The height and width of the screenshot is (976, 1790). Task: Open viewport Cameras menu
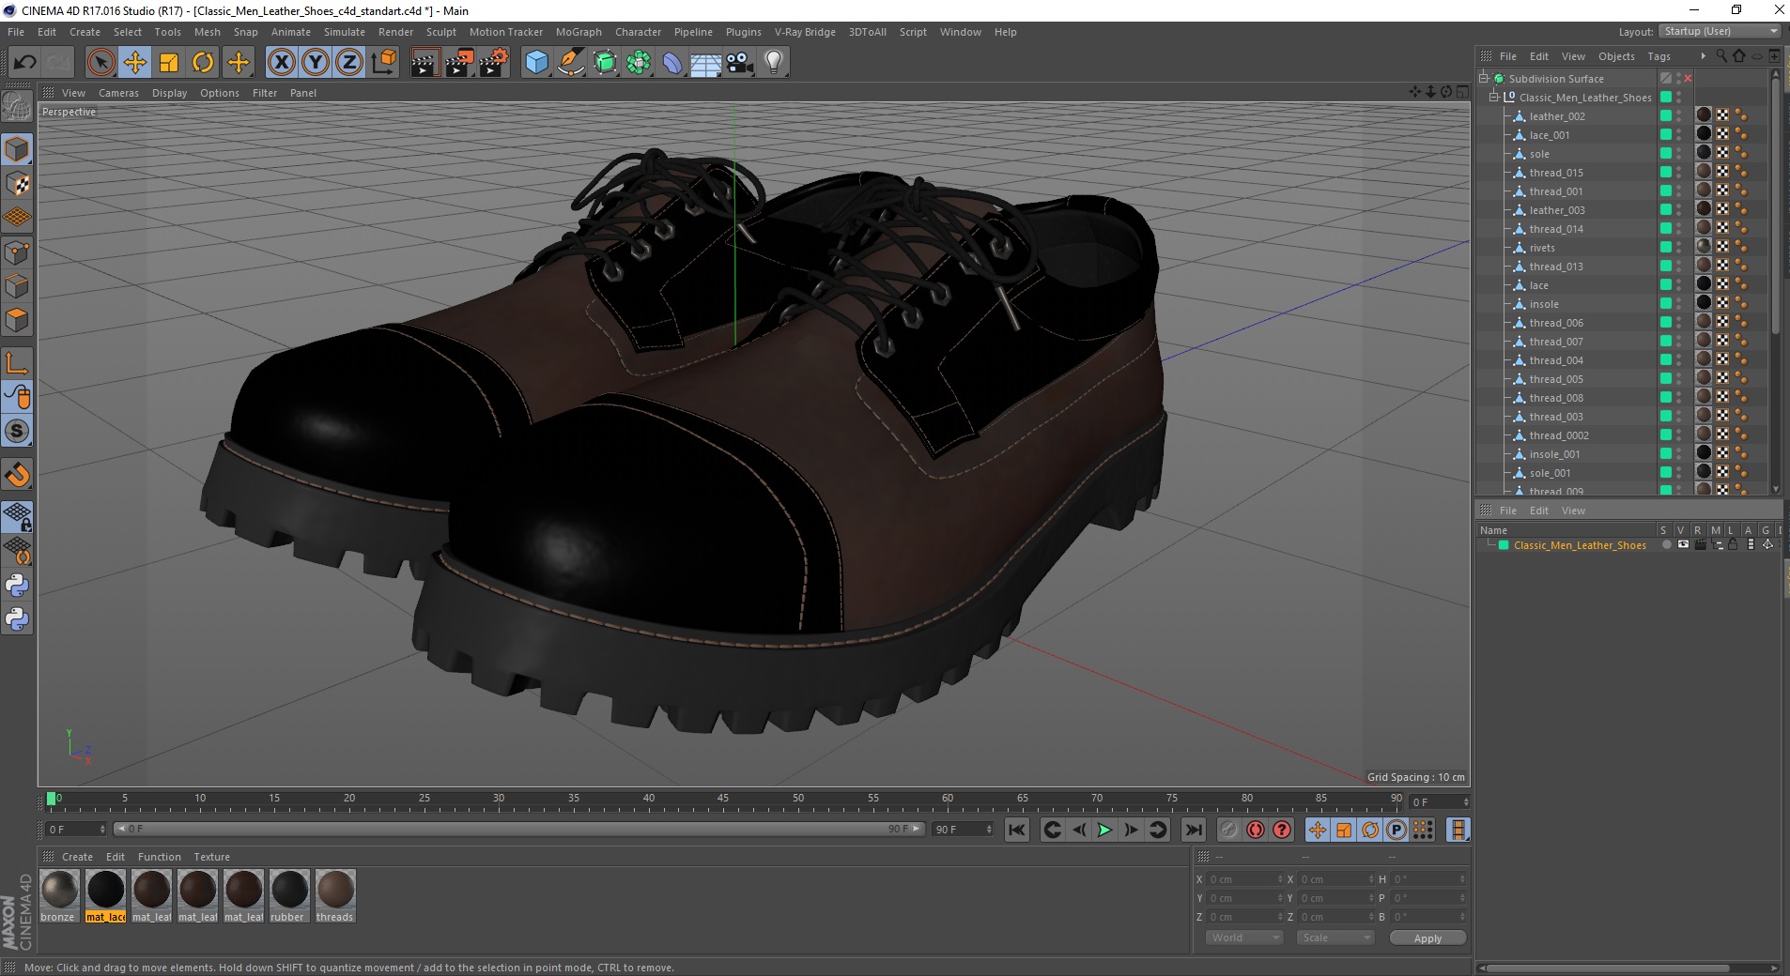[118, 93]
